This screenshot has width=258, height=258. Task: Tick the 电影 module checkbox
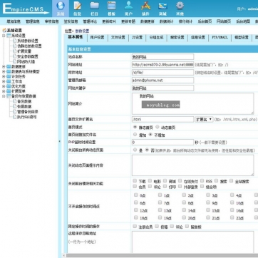click(x=150, y=181)
